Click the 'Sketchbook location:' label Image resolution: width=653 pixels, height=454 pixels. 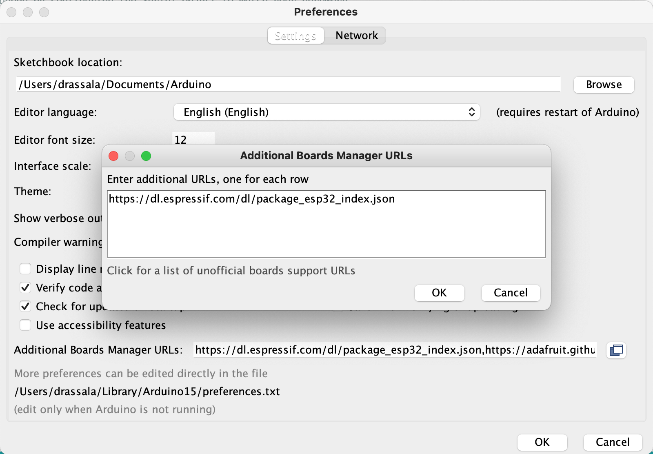pos(68,62)
